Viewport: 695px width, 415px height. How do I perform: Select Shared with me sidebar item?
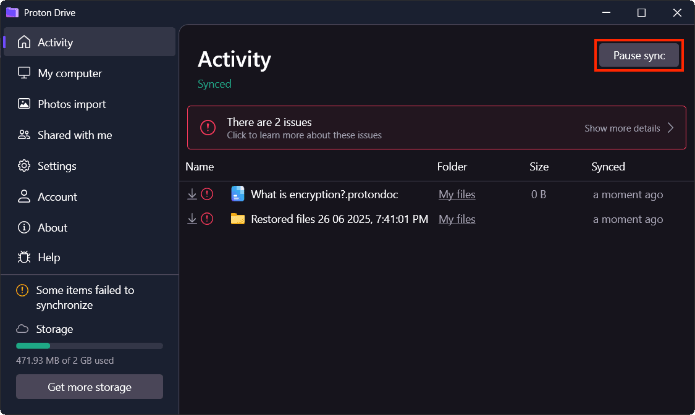tap(90, 135)
